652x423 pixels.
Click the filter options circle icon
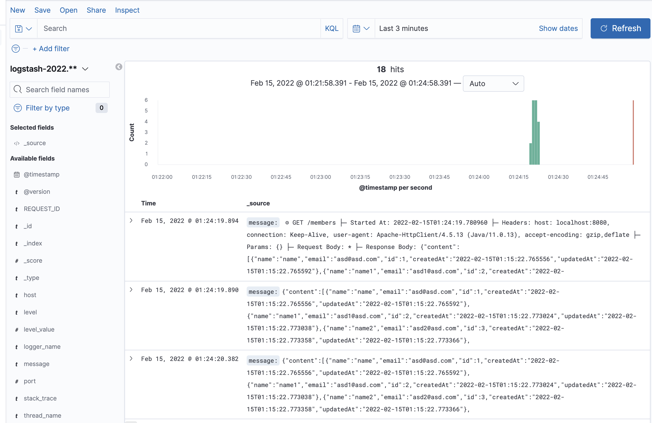pyautogui.click(x=16, y=49)
